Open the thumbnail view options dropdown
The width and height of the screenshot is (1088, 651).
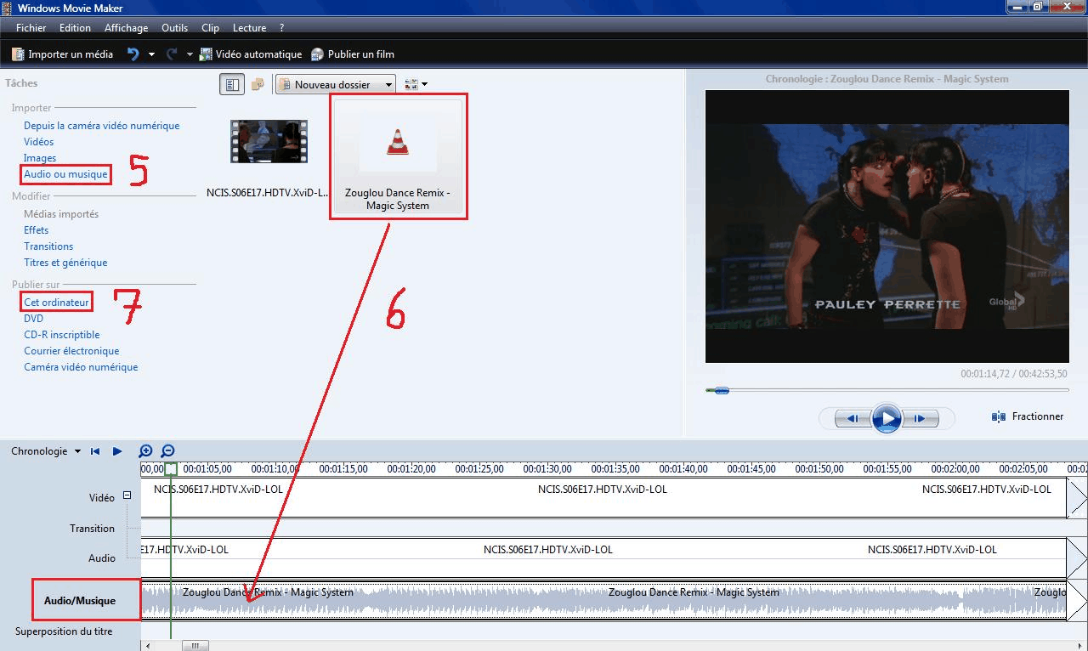point(416,84)
